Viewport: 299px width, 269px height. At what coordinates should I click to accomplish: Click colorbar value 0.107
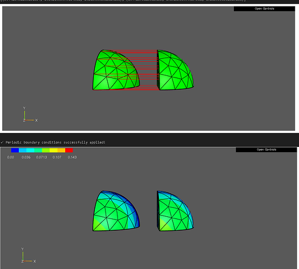pos(57,157)
